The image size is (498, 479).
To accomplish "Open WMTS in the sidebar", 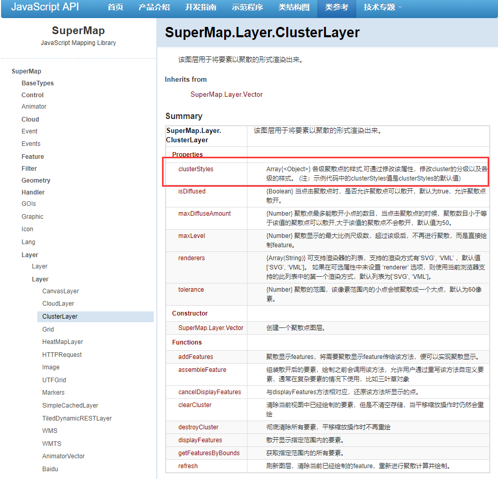I will pyautogui.click(x=52, y=444).
